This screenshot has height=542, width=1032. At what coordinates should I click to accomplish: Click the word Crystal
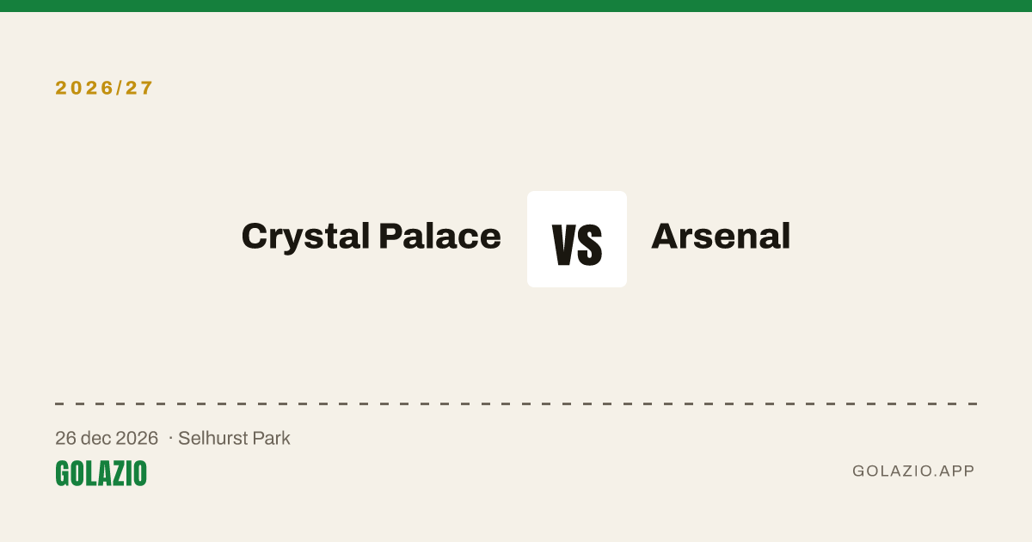(306, 237)
